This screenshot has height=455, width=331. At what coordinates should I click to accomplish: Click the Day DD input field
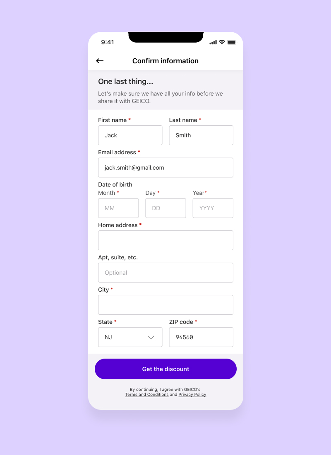pyautogui.click(x=165, y=208)
